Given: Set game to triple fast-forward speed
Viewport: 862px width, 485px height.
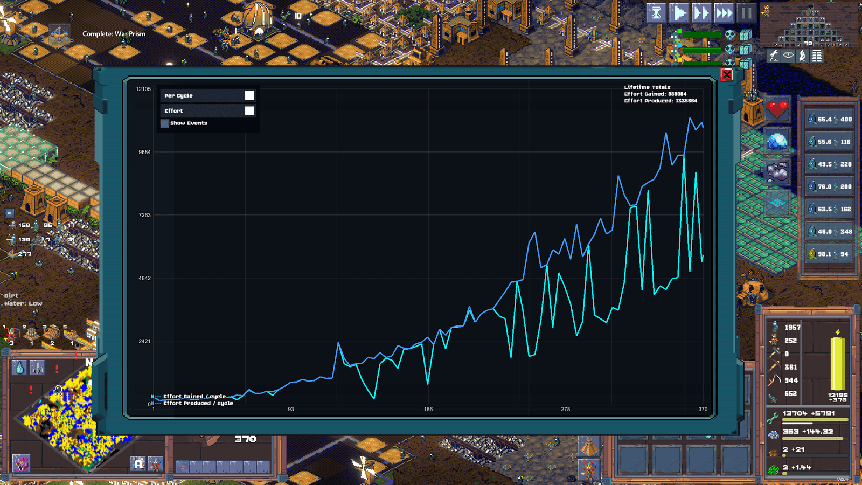Looking at the screenshot, I should pos(724,13).
